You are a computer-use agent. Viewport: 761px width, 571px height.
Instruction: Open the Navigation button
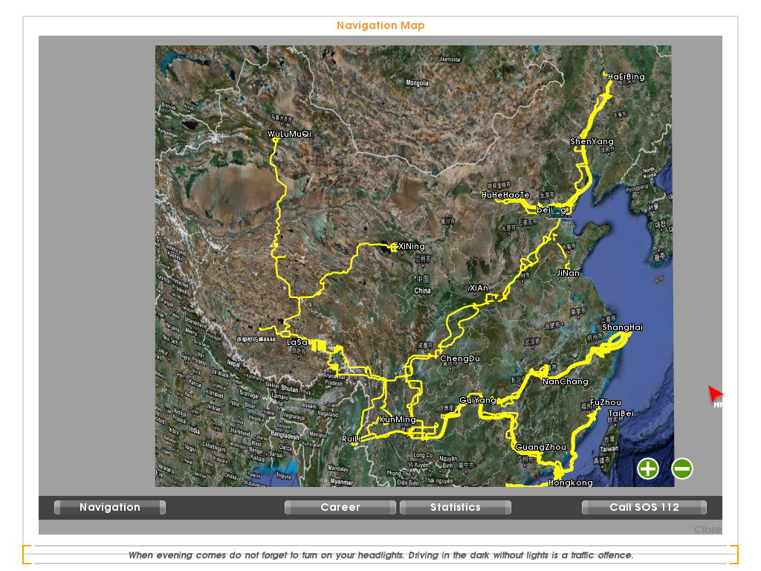[x=110, y=507]
